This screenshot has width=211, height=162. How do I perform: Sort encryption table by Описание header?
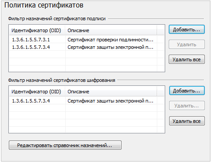(x=111, y=92)
